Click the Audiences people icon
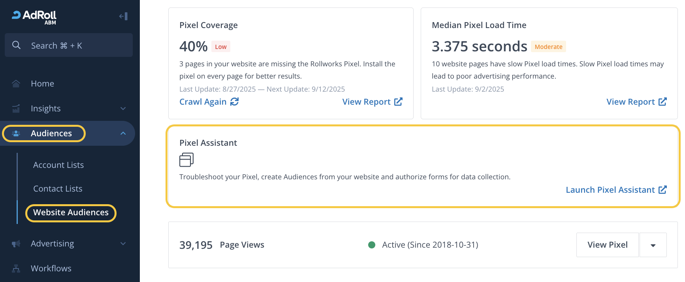 point(16,133)
